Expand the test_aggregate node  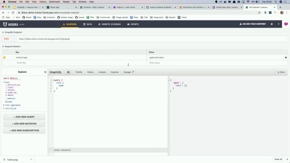[x=4, y=105]
